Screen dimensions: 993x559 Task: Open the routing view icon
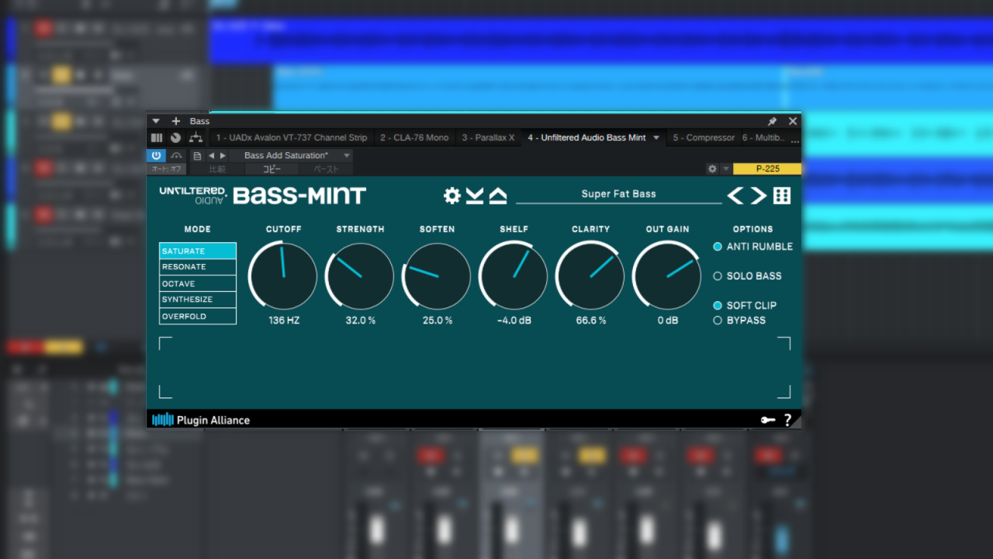(195, 137)
